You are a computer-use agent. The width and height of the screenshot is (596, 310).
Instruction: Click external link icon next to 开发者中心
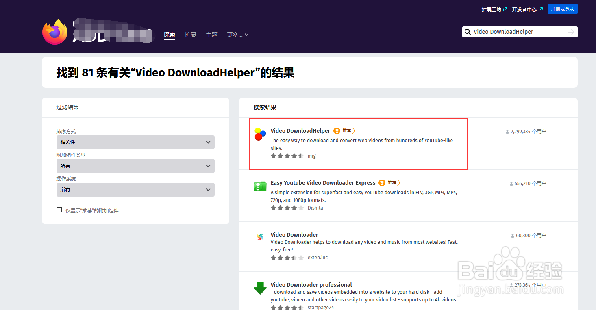click(541, 9)
